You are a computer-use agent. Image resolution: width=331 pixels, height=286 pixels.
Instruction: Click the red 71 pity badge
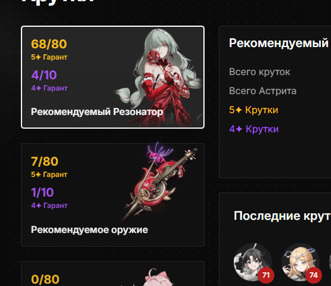point(266,275)
